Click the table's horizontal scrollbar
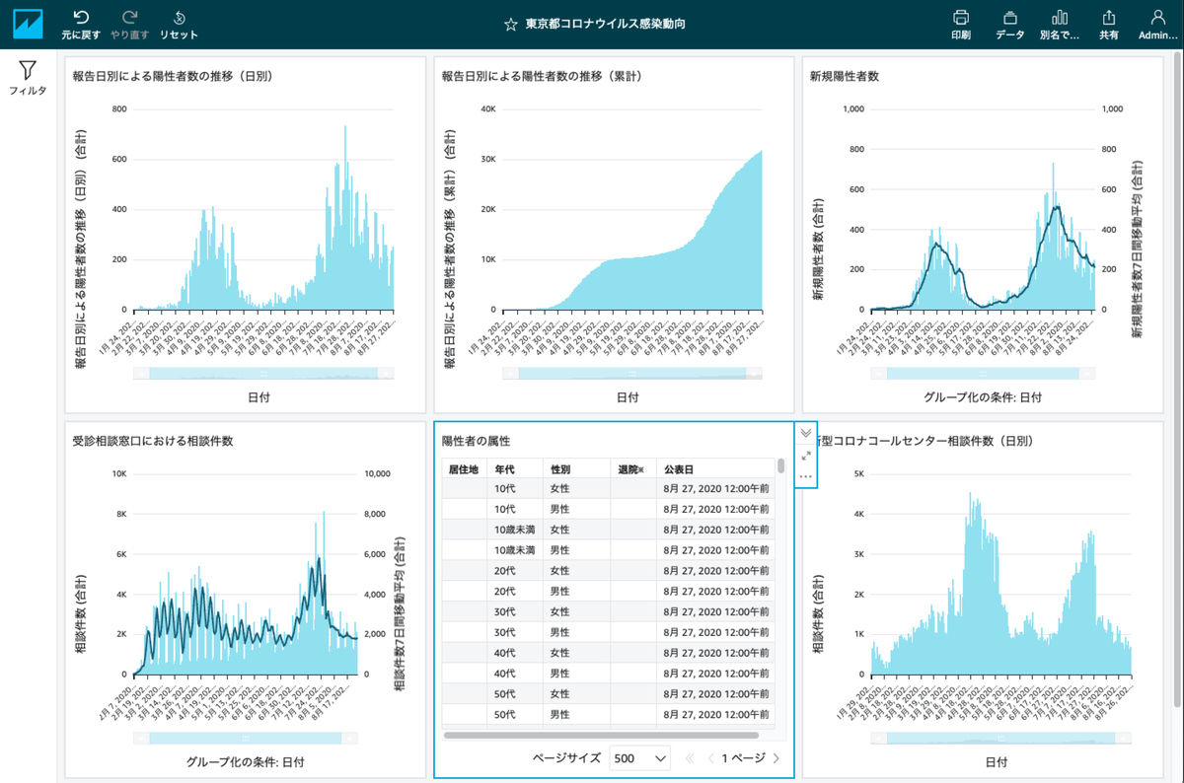Image resolution: width=1184 pixels, height=783 pixels. 601,735
